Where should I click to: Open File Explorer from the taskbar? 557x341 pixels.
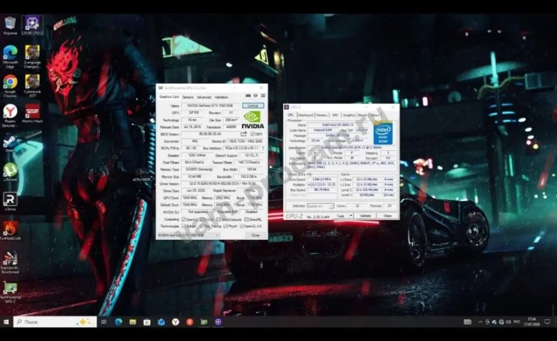click(133, 322)
